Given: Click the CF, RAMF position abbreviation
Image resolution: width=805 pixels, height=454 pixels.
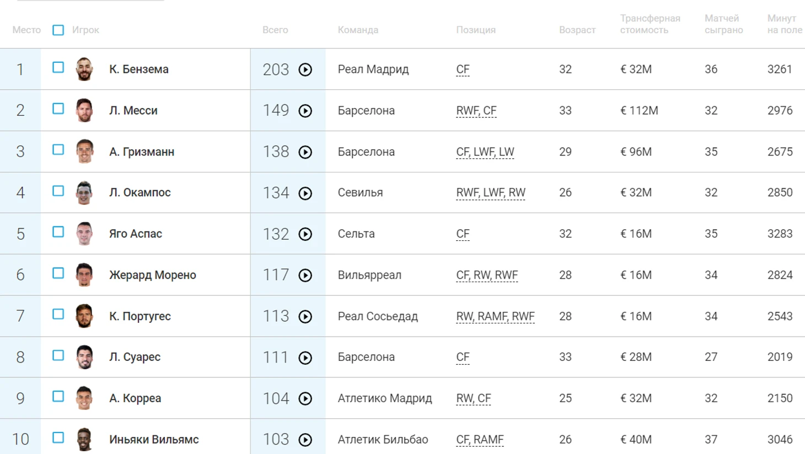Looking at the screenshot, I should coord(480,440).
